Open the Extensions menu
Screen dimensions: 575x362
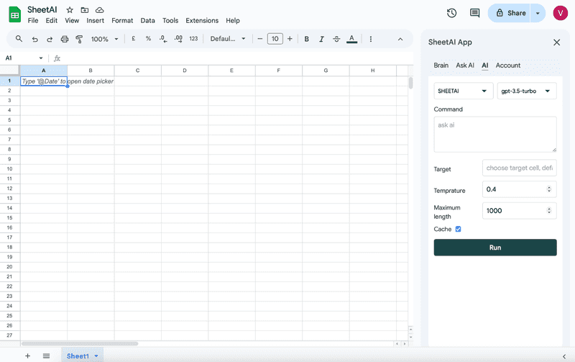(202, 21)
